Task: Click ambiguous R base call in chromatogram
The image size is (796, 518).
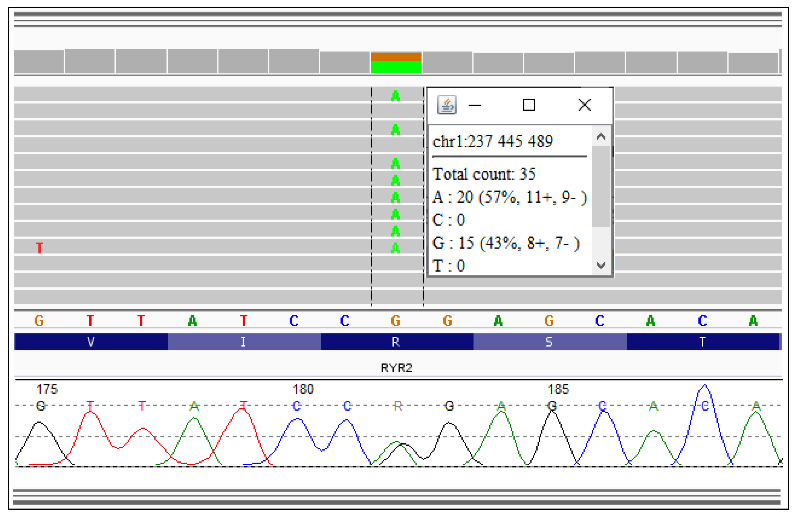Action: pyautogui.click(x=398, y=406)
